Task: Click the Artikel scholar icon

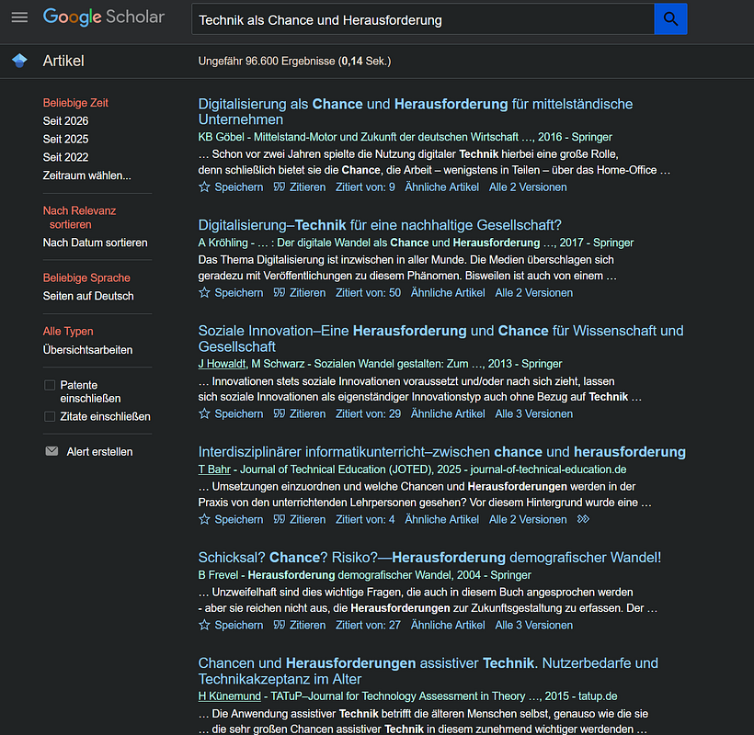Action: coord(19,61)
